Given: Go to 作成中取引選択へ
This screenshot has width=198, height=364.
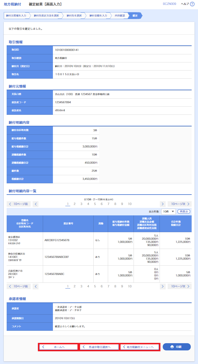Looking at the screenshot, I should tap(99, 347).
